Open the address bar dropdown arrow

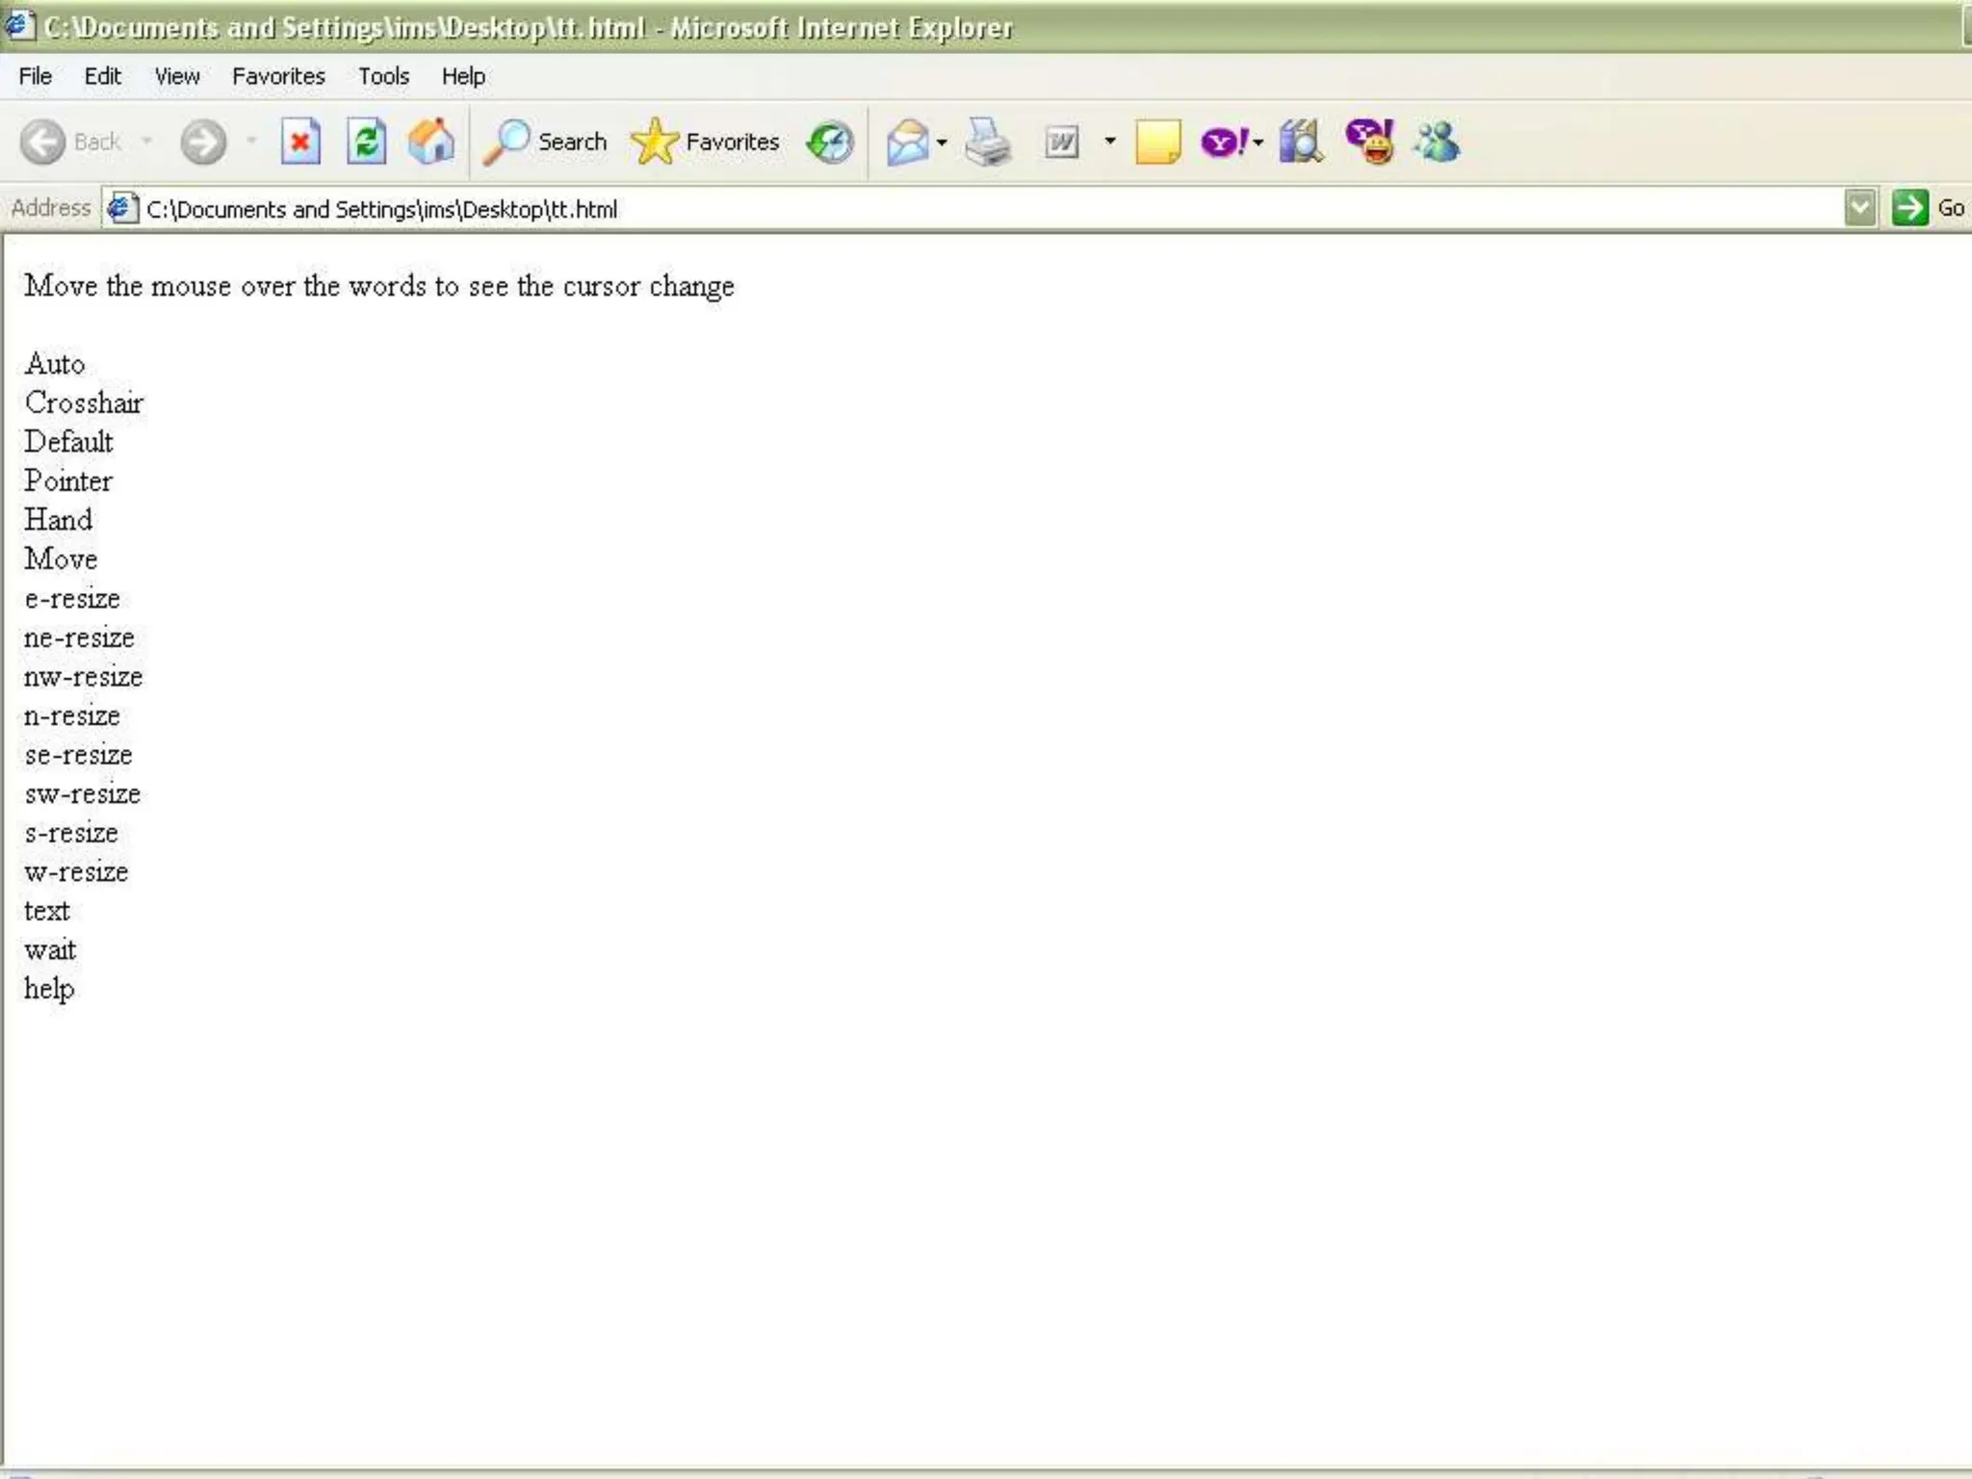pos(1859,208)
